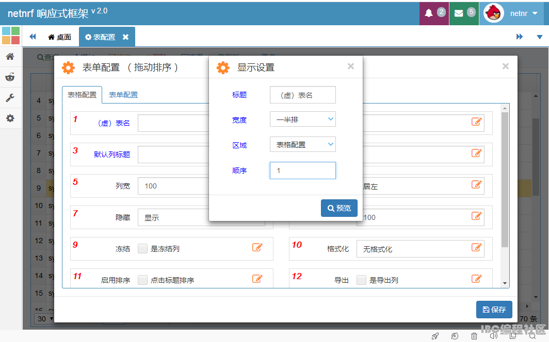Open the bell notifications icon

click(x=429, y=13)
